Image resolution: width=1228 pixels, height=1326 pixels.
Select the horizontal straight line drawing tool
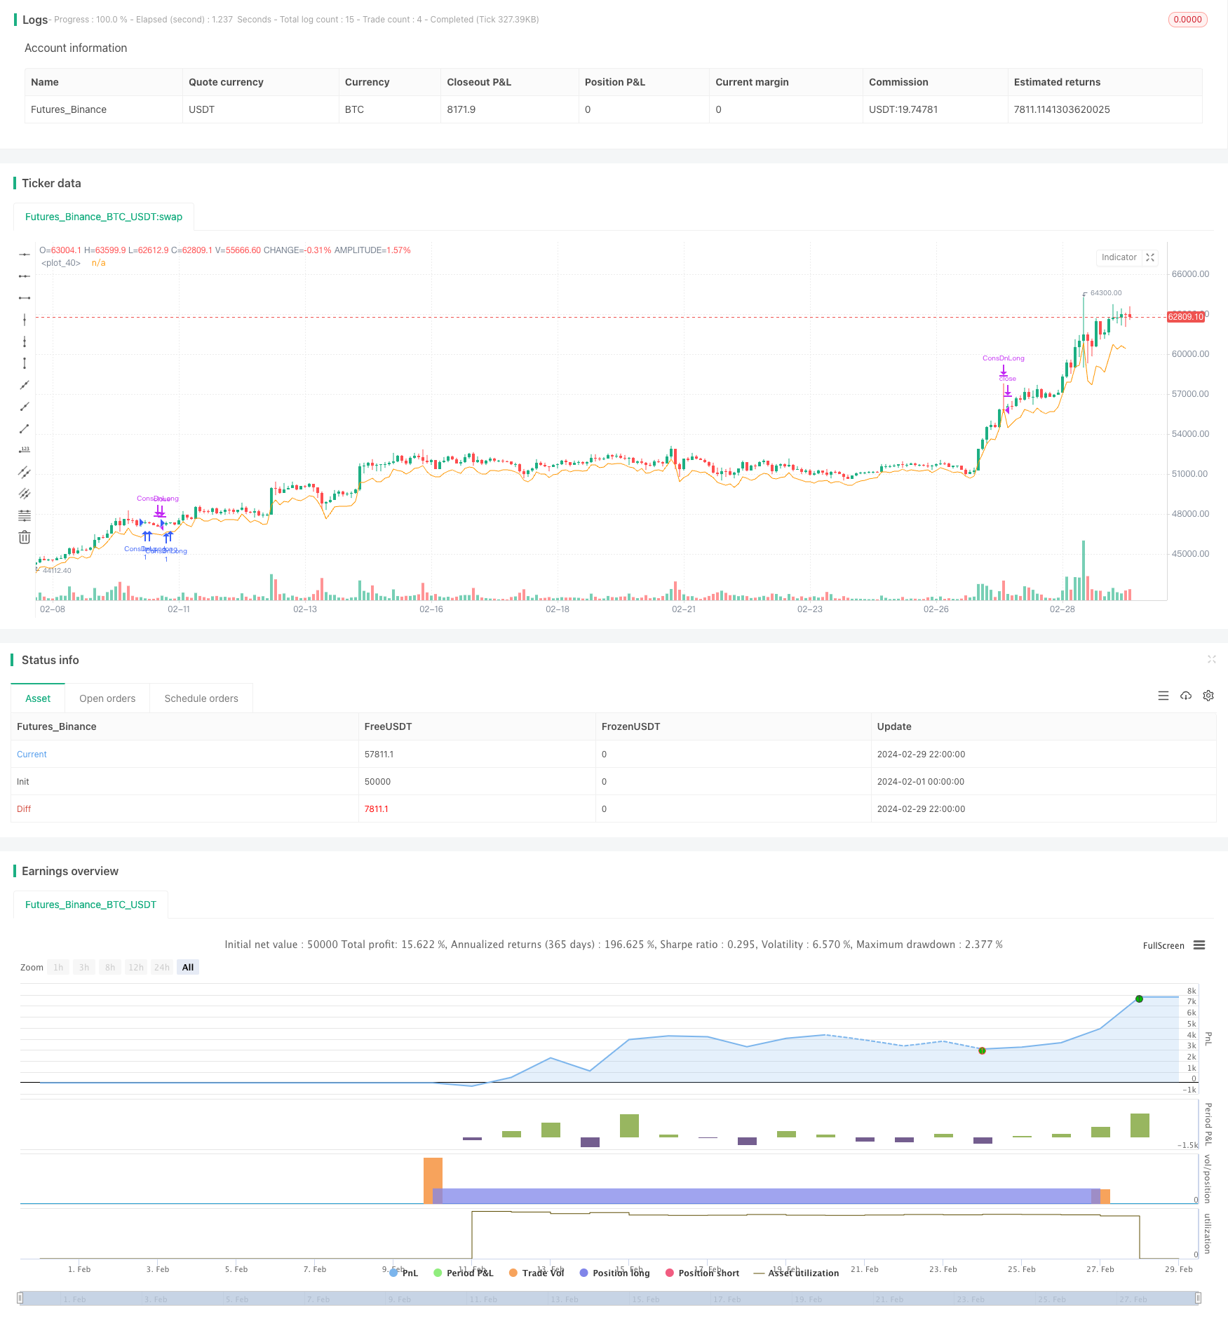click(25, 255)
